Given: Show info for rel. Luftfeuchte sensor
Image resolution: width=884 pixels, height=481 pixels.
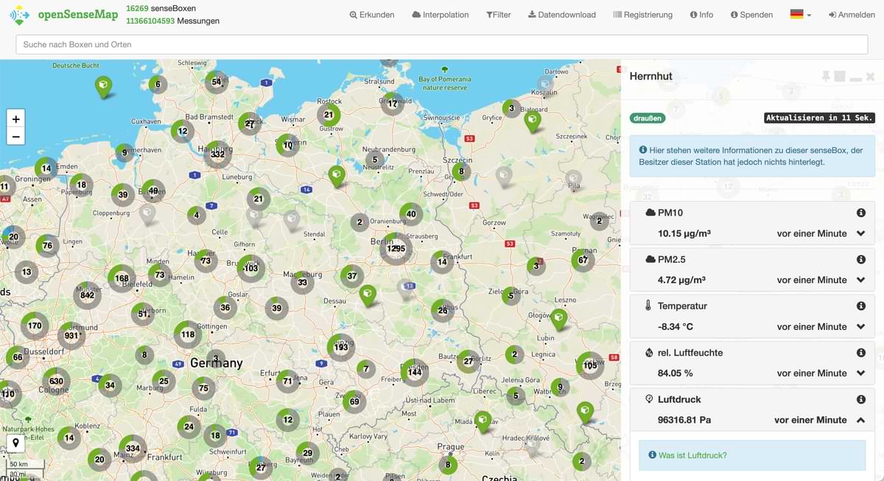Looking at the screenshot, I should click(860, 353).
